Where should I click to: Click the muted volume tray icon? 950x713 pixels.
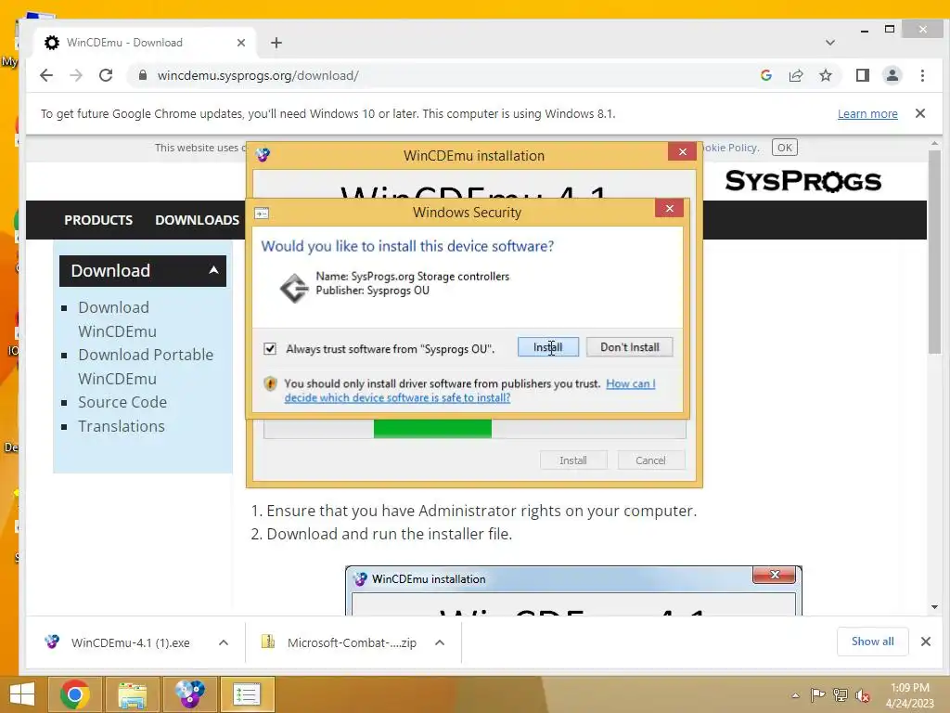(x=863, y=694)
